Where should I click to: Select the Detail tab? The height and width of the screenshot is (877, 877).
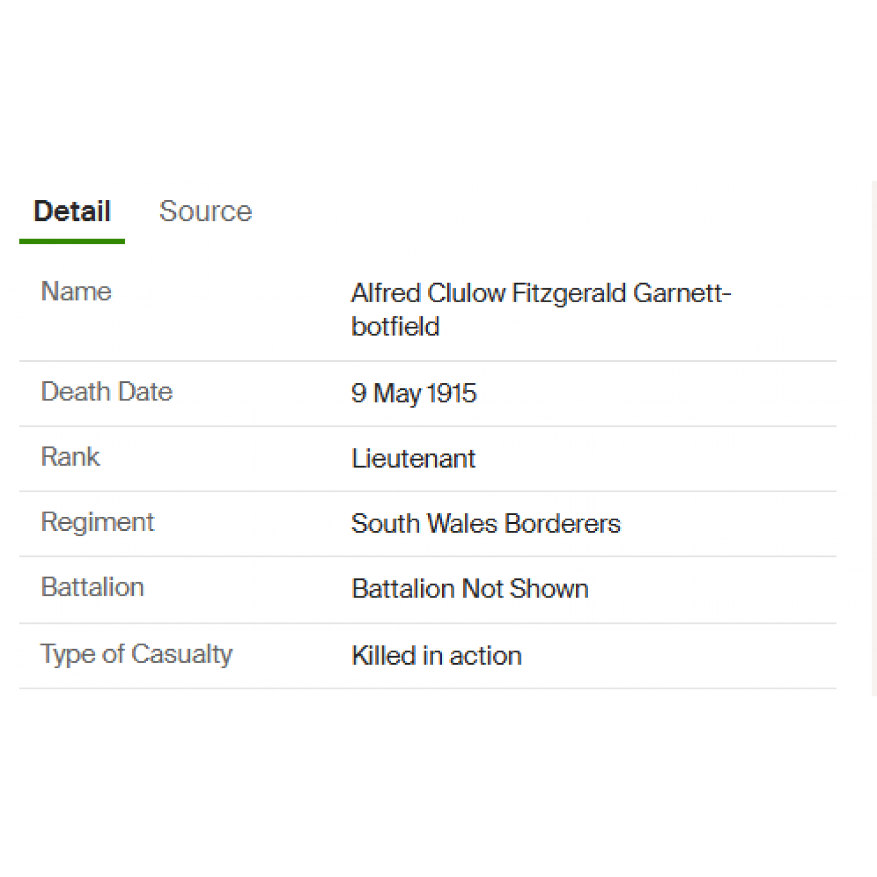[x=72, y=211]
